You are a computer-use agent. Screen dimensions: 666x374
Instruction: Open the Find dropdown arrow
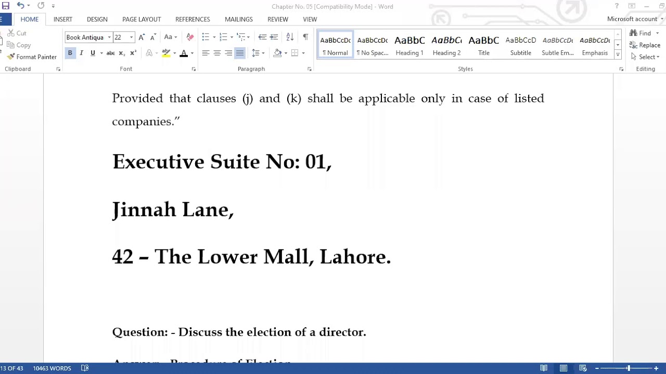(x=657, y=33)
